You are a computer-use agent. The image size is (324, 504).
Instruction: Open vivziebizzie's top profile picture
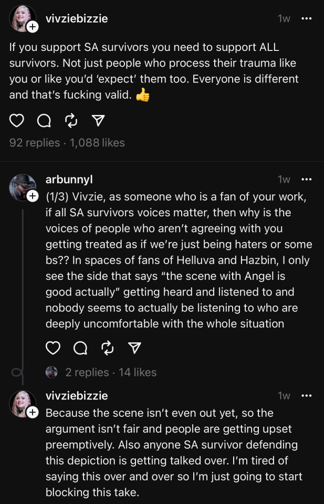pyautogui.click(x=21, y=18)
